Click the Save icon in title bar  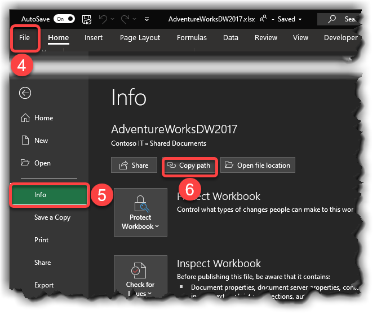click(x=87, y=19)
